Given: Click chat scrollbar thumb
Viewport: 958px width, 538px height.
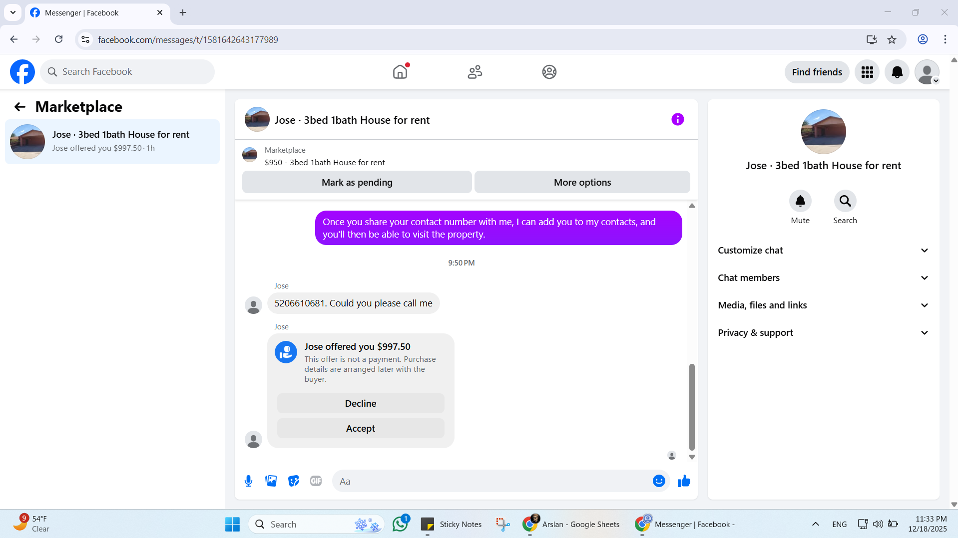Looking at the screenshot, I should pyautogui.click(x=692, y=407).
